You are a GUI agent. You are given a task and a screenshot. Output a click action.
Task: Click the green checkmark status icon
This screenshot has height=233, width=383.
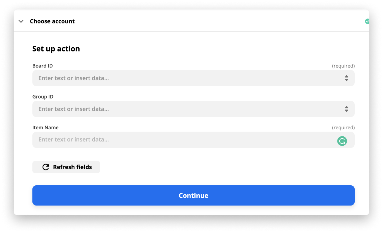click(x=367, y=21)
